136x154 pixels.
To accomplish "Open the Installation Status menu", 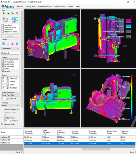I will click(45, 6).
